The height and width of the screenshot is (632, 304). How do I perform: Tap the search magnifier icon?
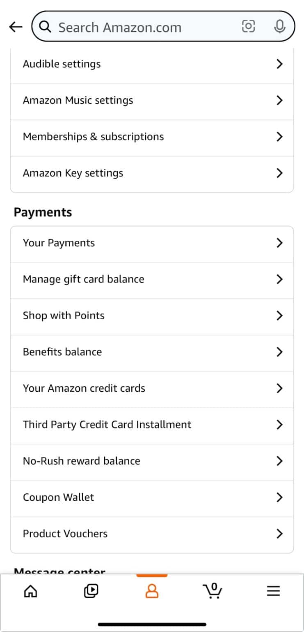pos(45,27)
